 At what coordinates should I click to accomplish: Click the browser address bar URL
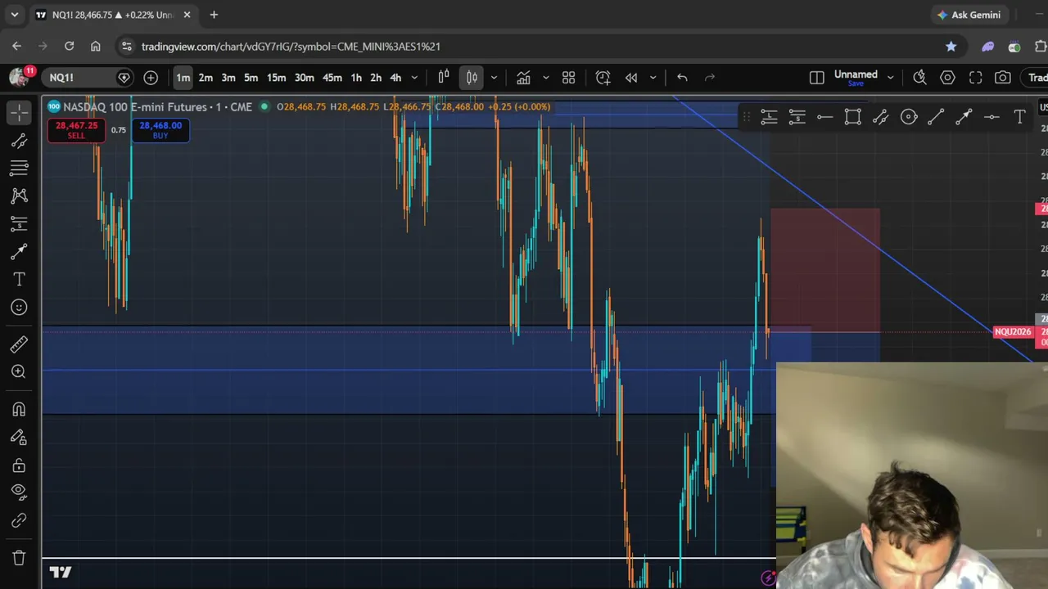click(x=291, y=47)
